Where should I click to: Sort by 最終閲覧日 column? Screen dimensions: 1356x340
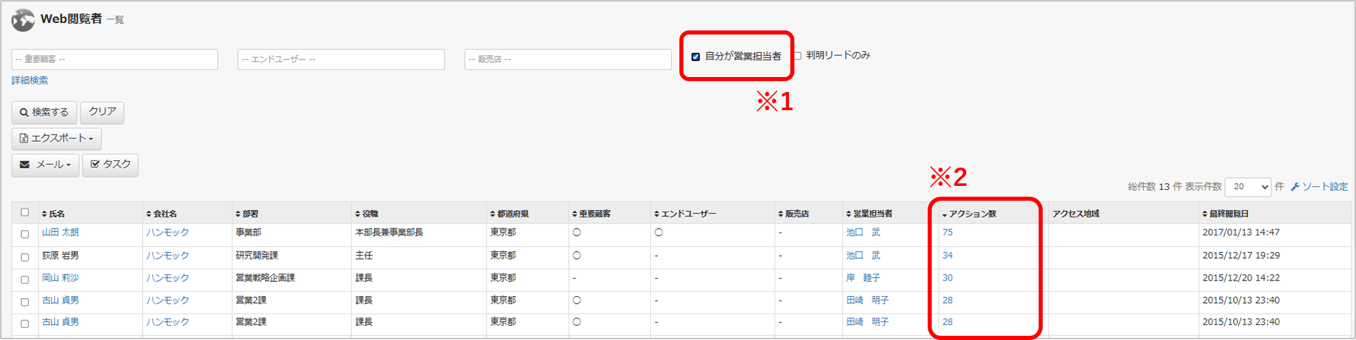click(x=1225, y=214)
